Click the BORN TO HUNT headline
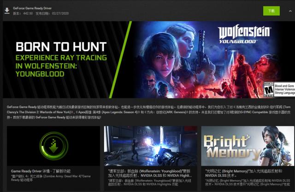 [61, 47]
